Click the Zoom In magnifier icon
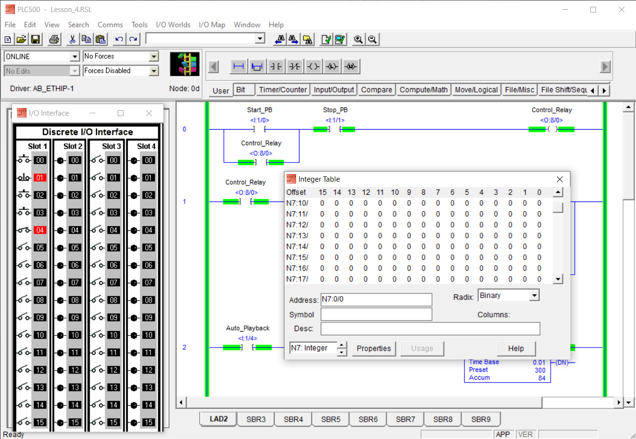The image size is (636, 439). pyautogui.click(x=358, y=40)
